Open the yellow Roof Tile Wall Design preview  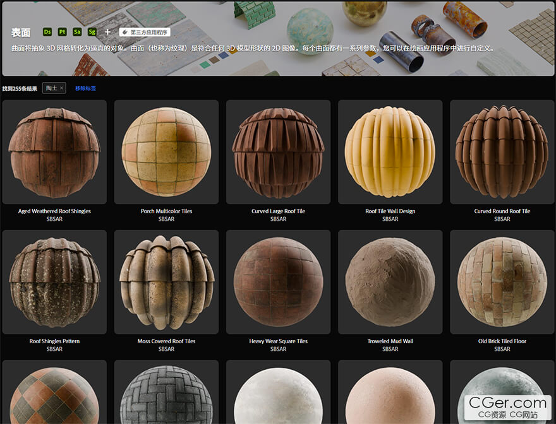point(390,152)
